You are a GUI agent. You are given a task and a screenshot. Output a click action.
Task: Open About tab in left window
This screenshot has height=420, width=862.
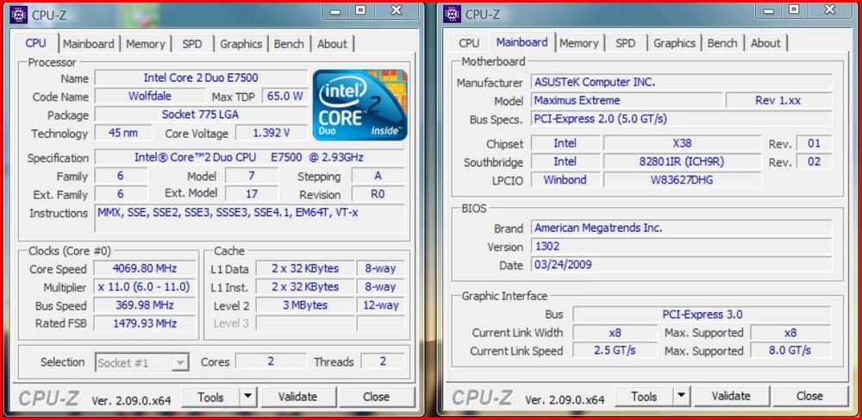pyautogui.click(x=332, y=44)
